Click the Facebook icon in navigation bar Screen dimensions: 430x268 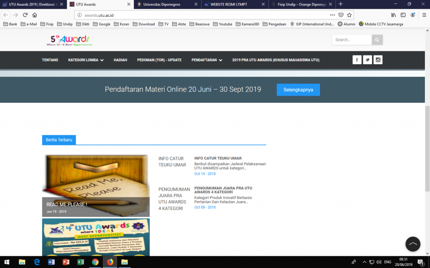click(357, 60)
